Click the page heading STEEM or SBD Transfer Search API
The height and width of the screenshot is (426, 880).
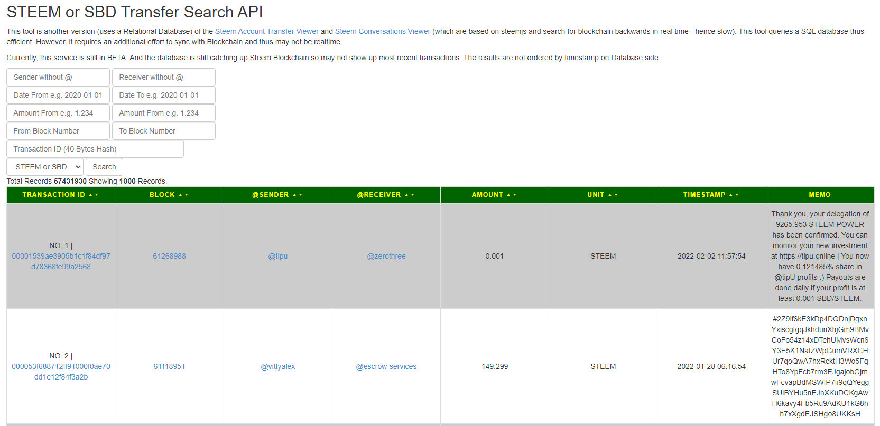(135, 12)
